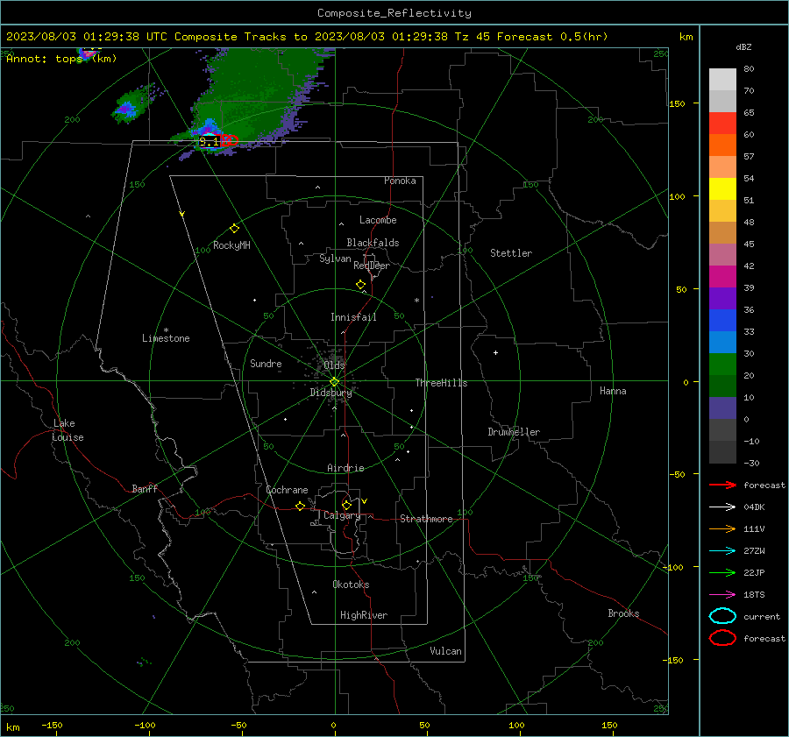Click the Airdrie town label
This screenshot has height=737, width=789.
point(345,468)
